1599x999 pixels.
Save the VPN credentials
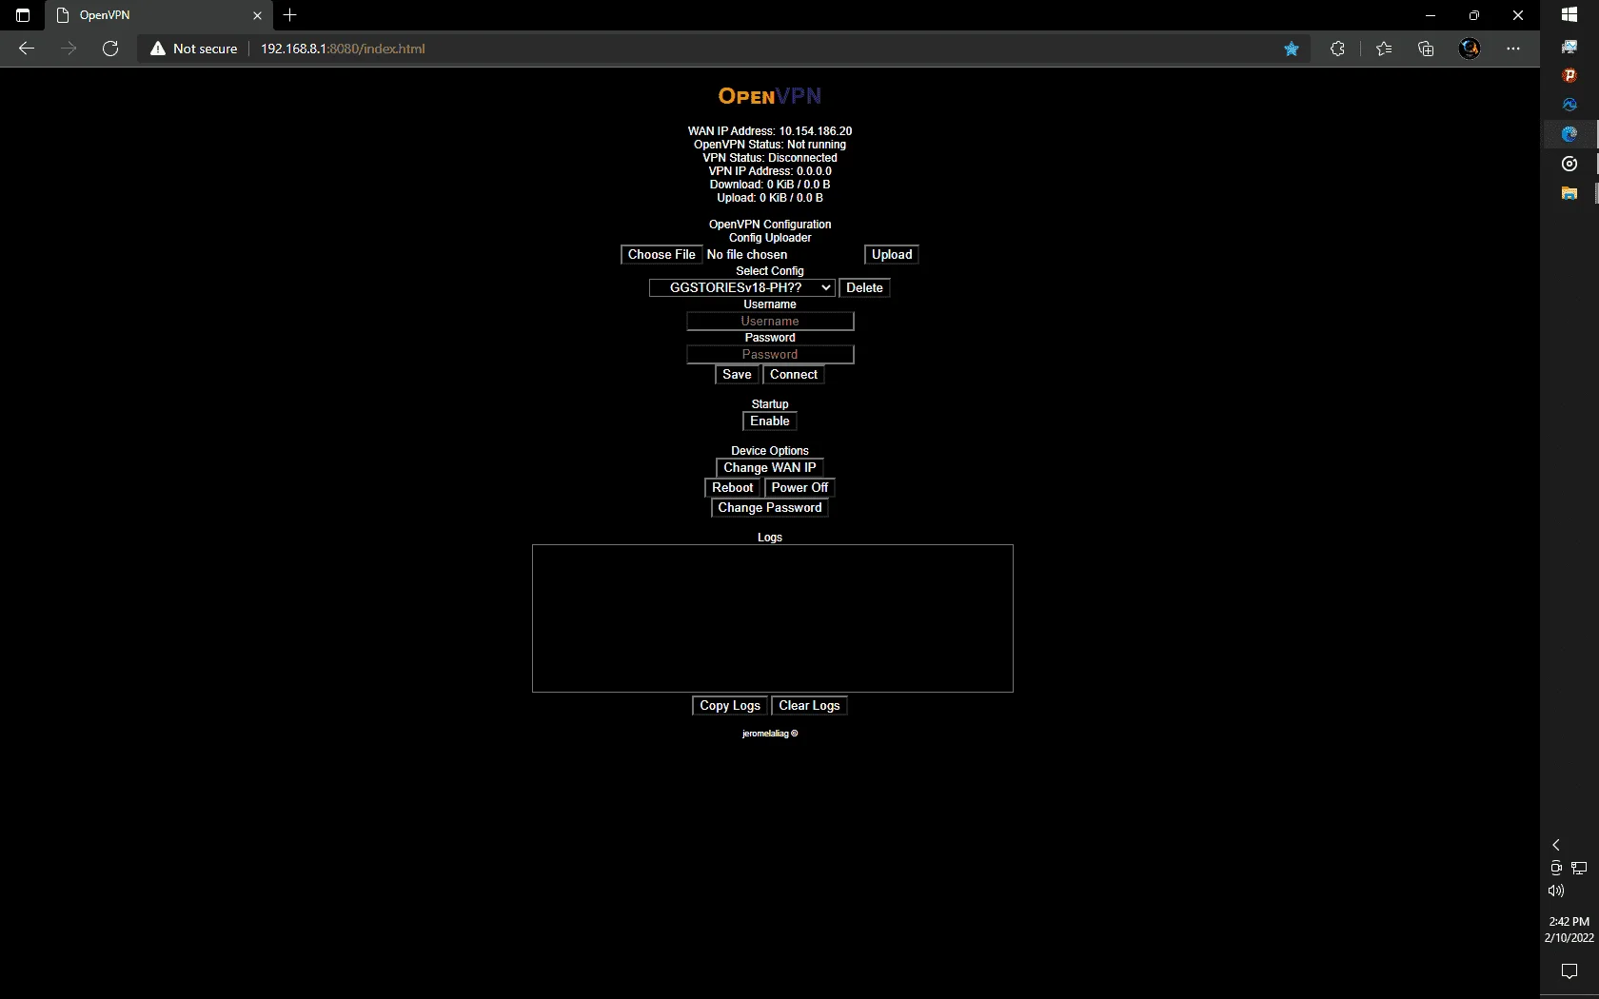pos(737,375)
